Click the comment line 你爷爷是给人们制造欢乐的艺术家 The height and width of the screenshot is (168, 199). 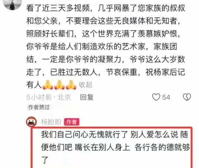click(86, 46)
